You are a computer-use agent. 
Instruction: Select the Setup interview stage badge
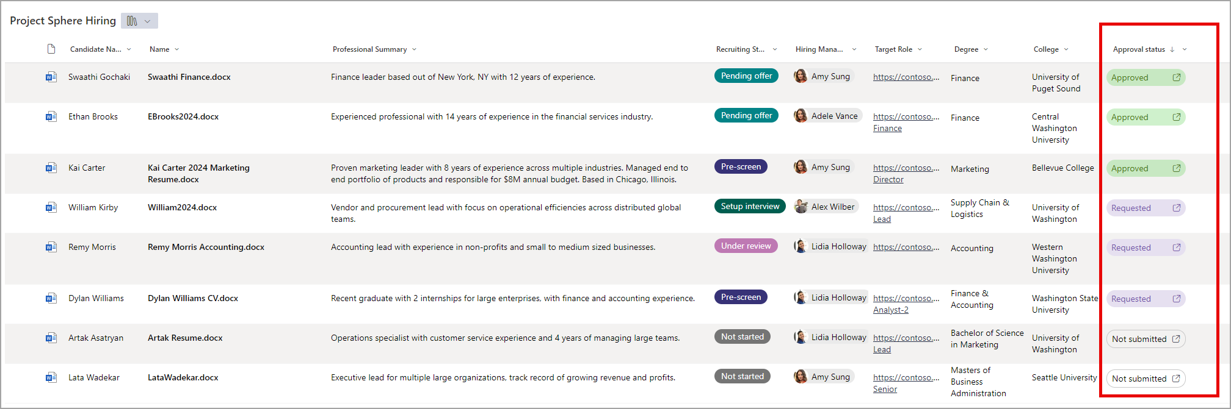[x=750, y=206]
